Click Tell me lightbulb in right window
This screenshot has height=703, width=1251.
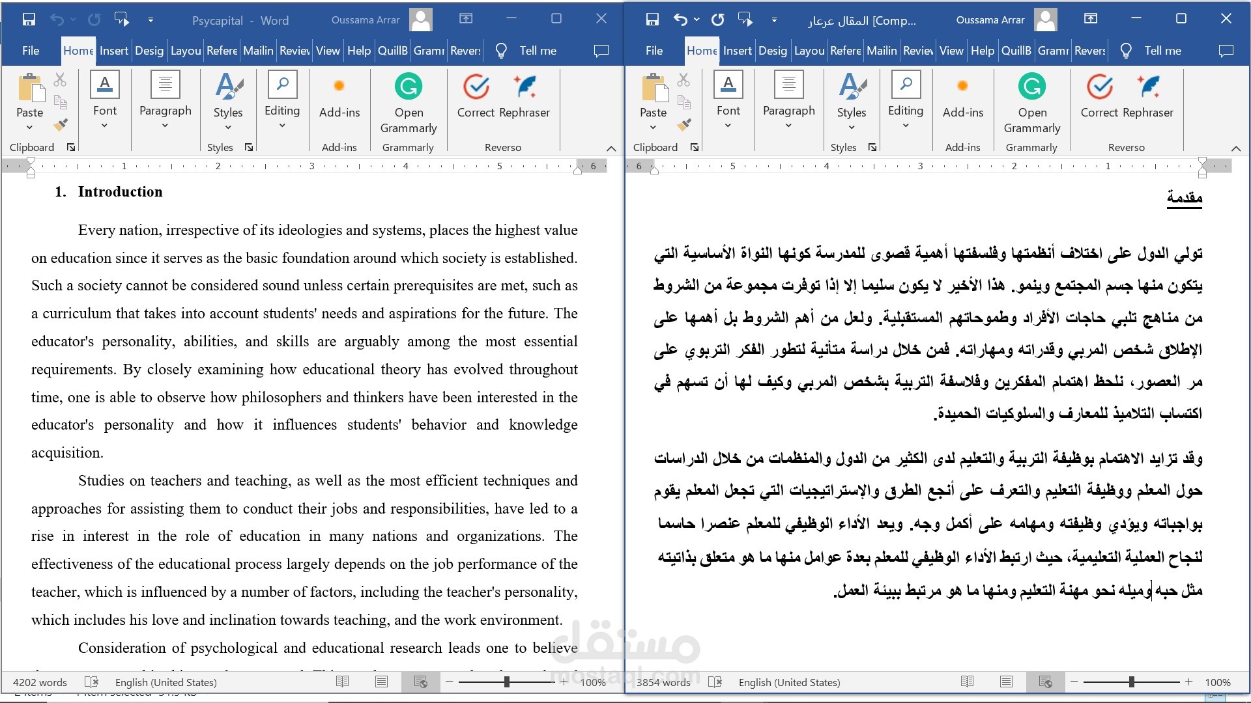click(x=1126, y=51)
